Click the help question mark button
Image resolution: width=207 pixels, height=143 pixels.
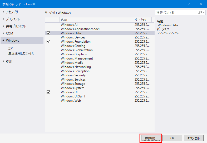click(189, 4)
